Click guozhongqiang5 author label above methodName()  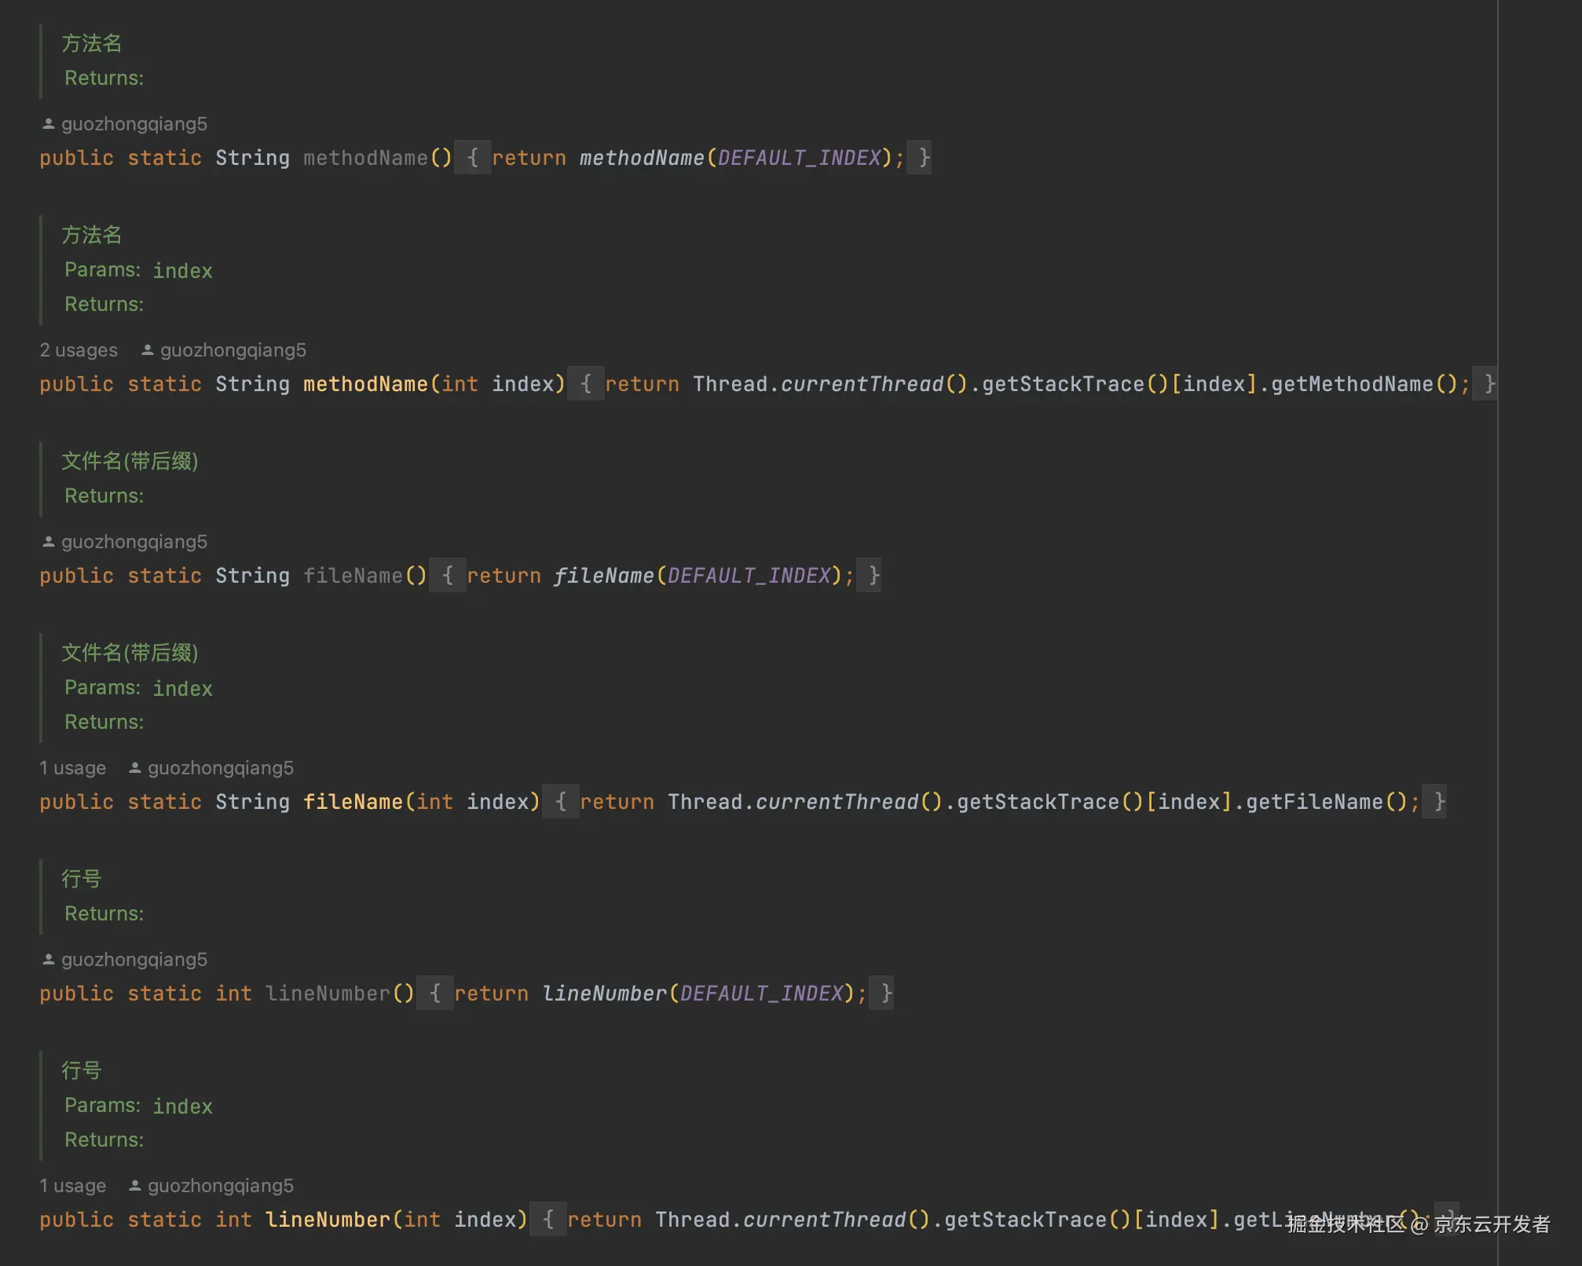coord(134,124)
